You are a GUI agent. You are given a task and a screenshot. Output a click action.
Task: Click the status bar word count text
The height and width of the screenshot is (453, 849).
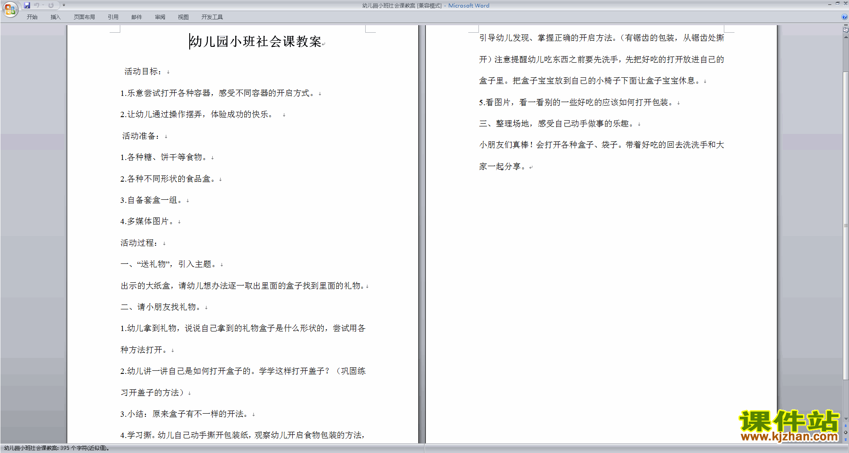[57, 448]
